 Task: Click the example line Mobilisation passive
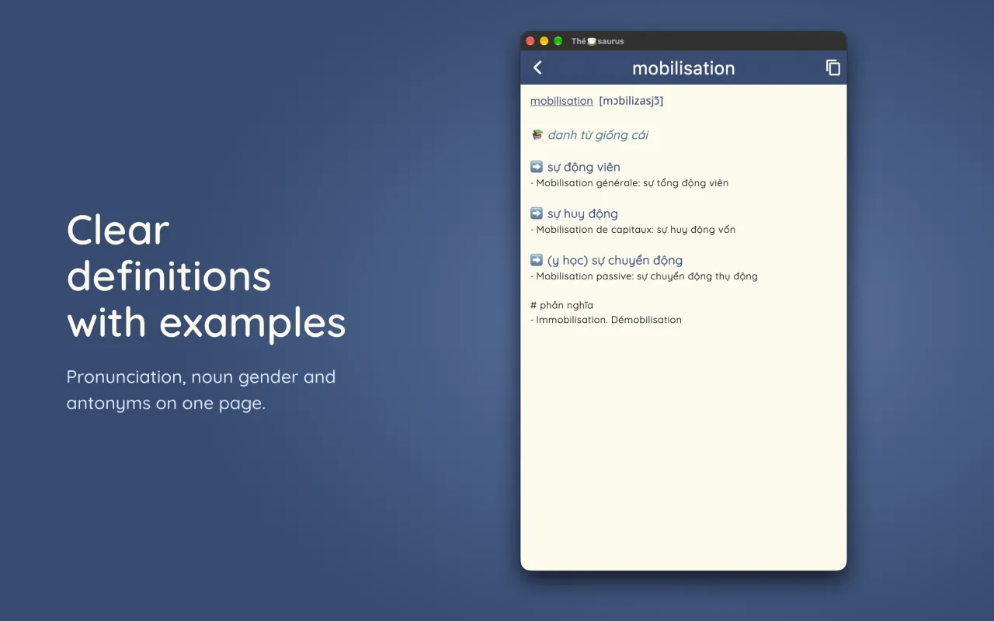click(645, 276)
